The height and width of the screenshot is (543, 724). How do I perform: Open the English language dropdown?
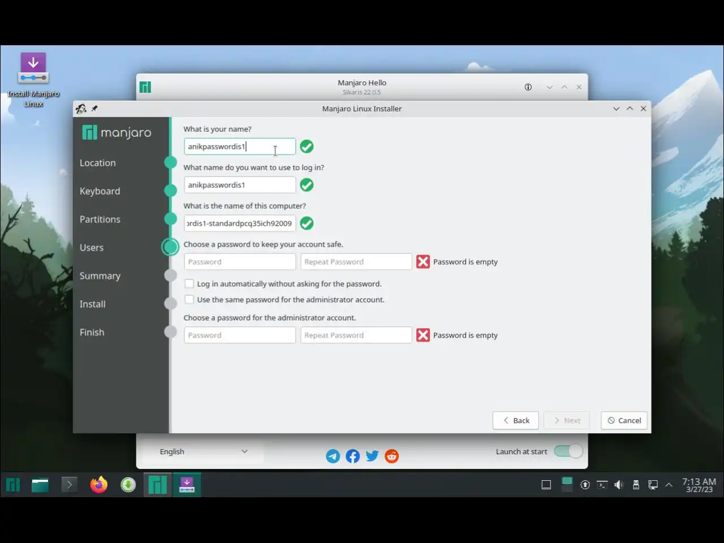[204, 451]
